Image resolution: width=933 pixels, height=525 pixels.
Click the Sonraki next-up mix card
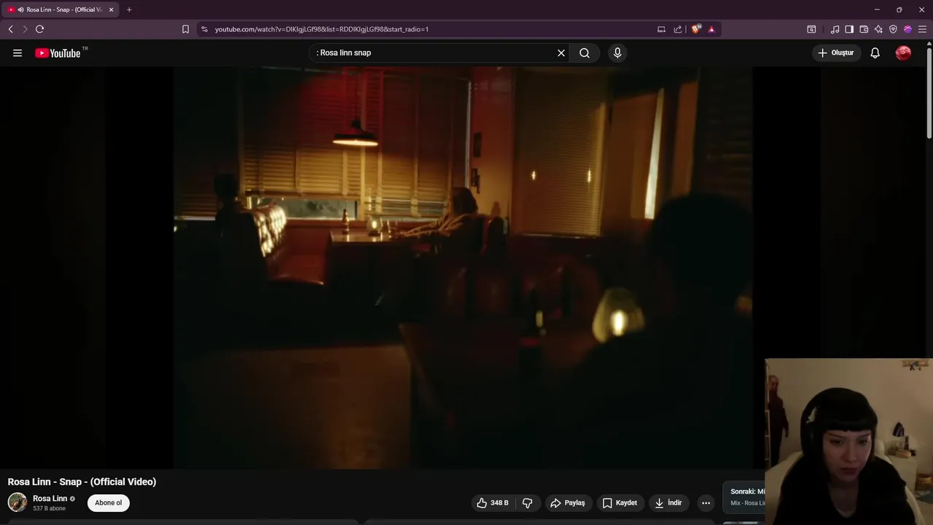744,497
